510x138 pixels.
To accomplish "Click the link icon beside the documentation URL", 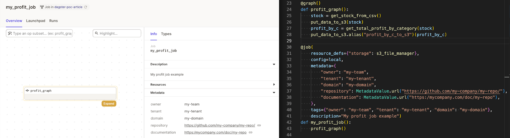I will (251, 133).
